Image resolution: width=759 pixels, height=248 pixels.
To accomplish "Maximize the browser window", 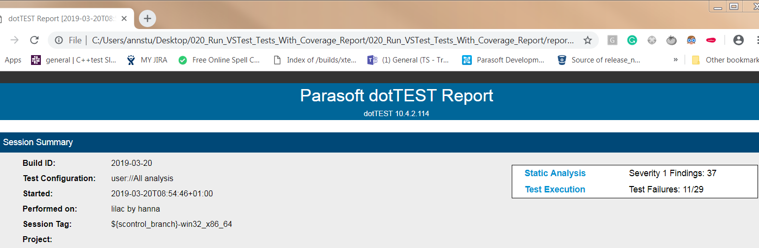I will tap(734, 6).
